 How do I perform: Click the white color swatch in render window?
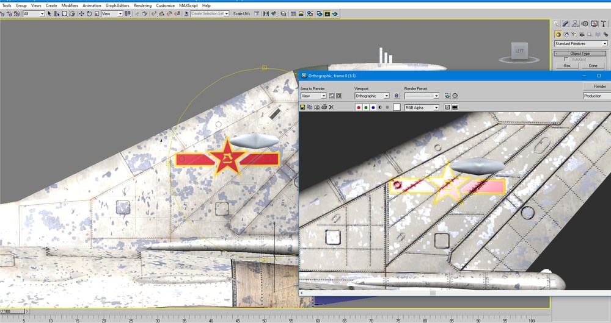[x=397, y=107]
